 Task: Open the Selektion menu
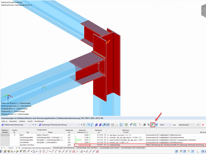(x=22, y=121)
